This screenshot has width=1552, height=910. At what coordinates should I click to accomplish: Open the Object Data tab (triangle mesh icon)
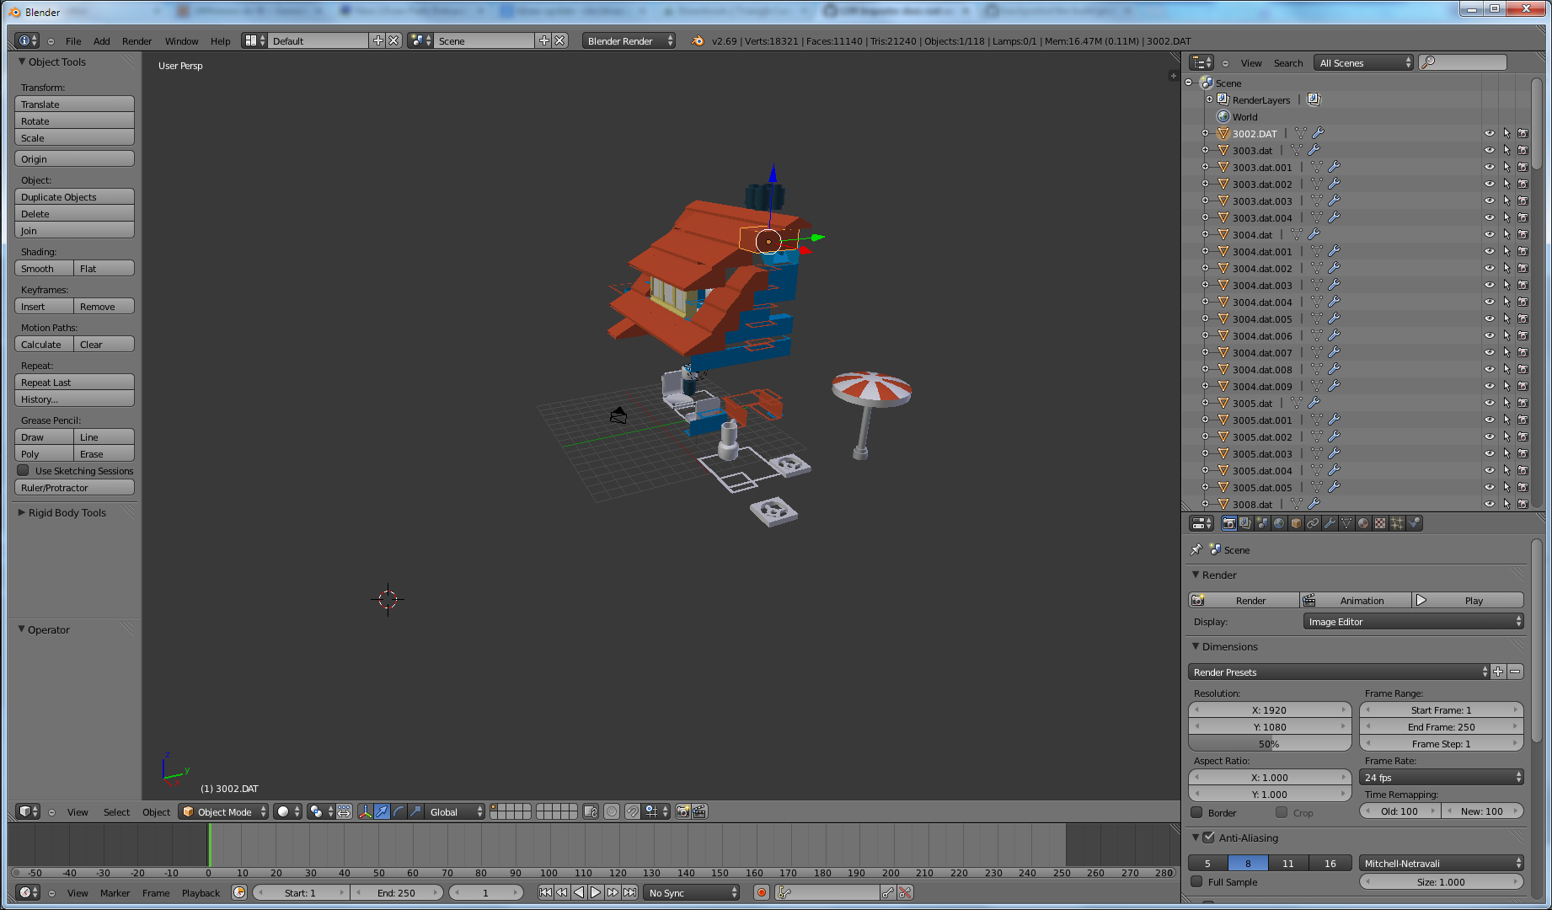click(x=1346, y=523)
